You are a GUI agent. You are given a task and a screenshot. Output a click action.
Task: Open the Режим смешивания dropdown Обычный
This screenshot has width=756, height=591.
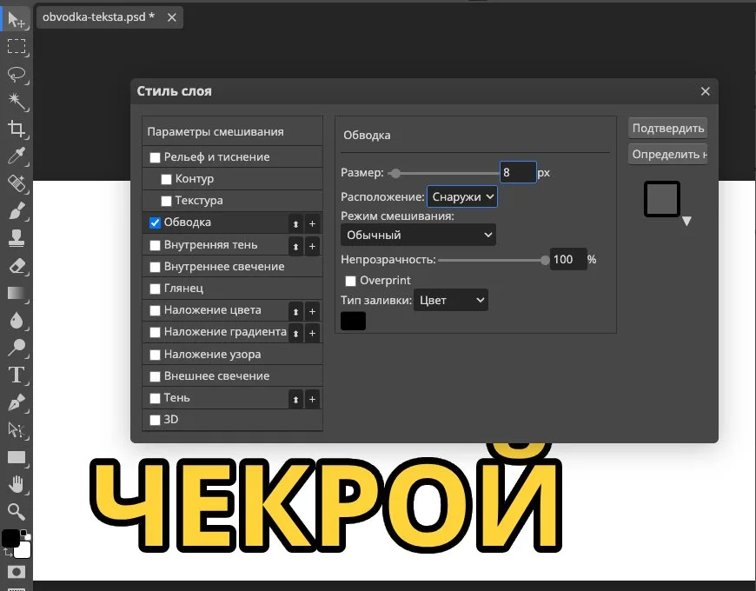[x=418, y=235]
